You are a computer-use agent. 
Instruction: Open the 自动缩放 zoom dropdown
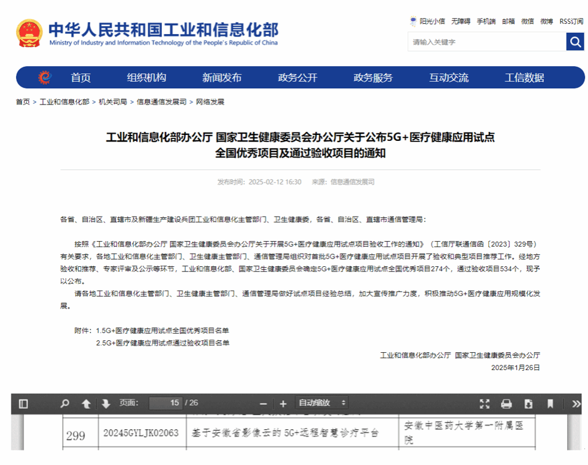(323, 403)
